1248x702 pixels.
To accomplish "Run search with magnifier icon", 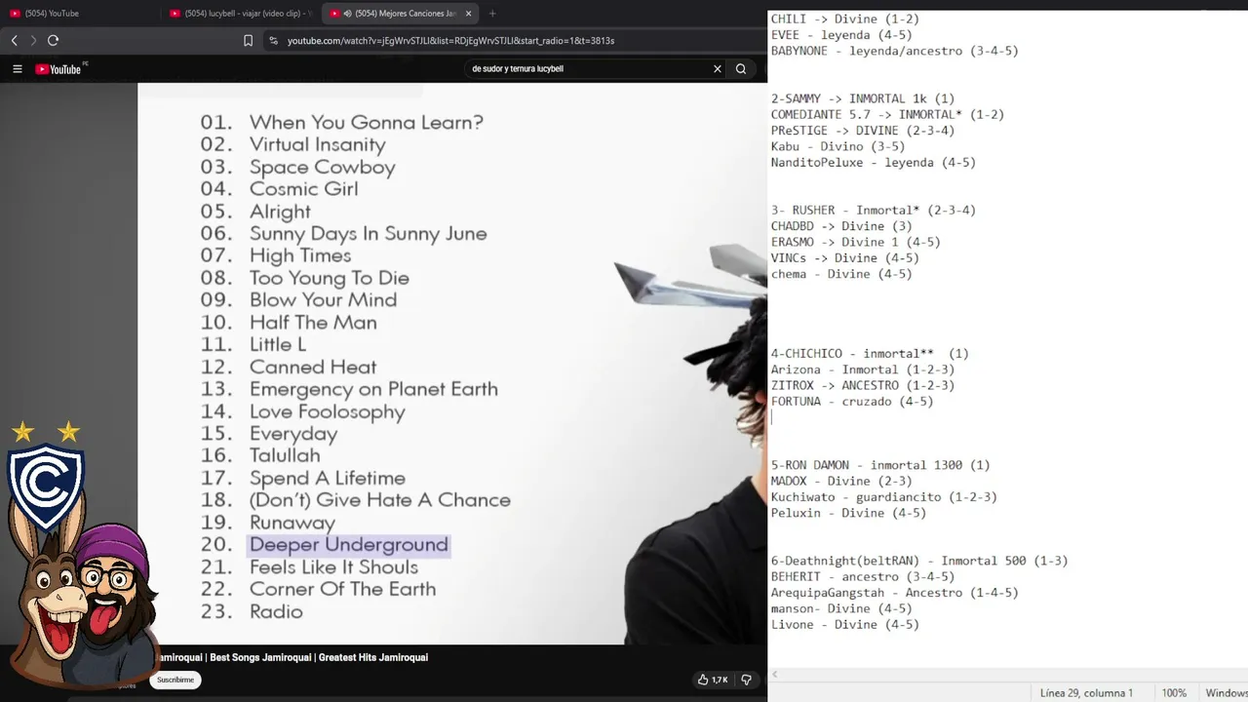I will click(741, 68).
